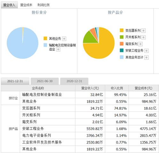This screenshot has height=153, width=159.
Task: Expand plus icon next to 开关柜系列
Action: pos(143,37)
